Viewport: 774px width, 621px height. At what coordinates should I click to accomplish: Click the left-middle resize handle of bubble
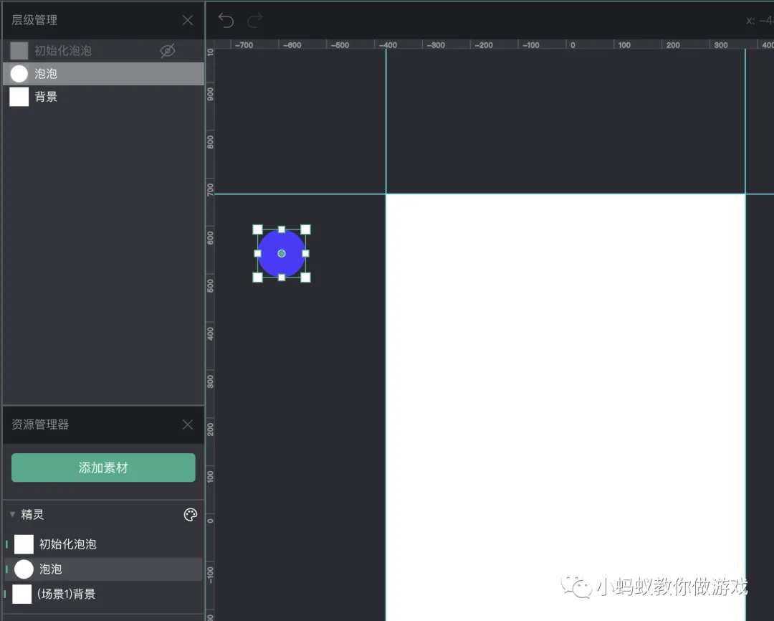pos(258,253)
